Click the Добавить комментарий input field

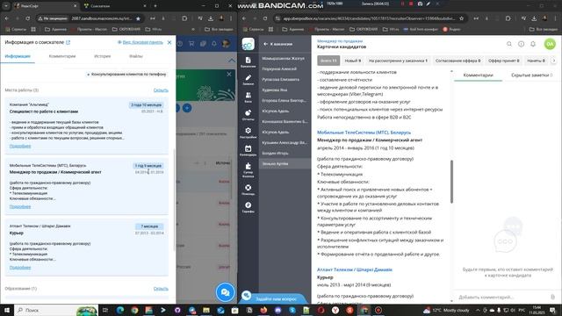coord(501,297)
